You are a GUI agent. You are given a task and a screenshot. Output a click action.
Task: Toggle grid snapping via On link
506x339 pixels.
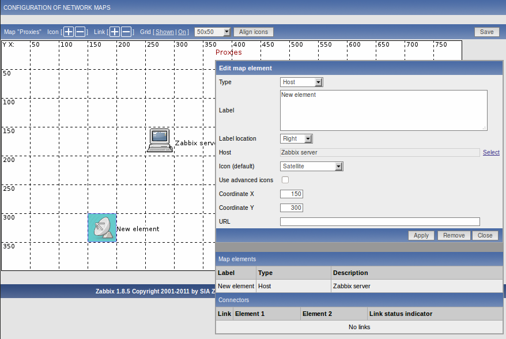tap(182, 32)
